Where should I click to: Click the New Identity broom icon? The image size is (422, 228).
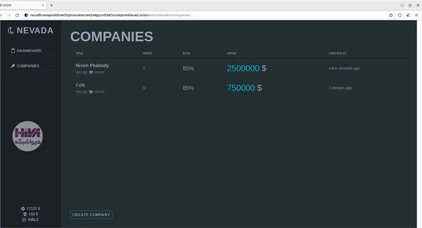pyautogui.click(x=408, y=15)
